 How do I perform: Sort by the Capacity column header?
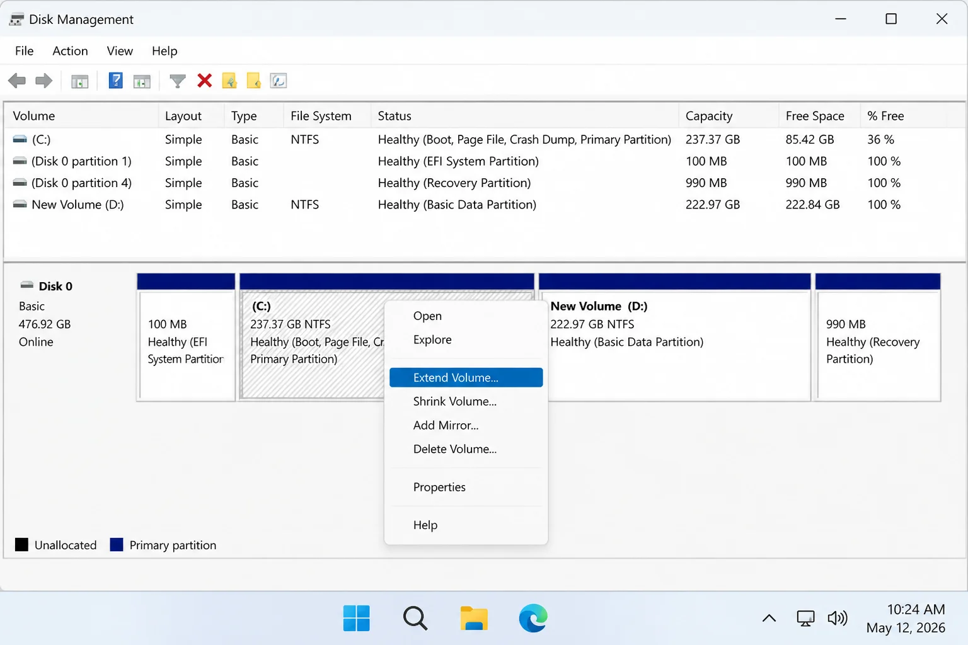[729, 116]
